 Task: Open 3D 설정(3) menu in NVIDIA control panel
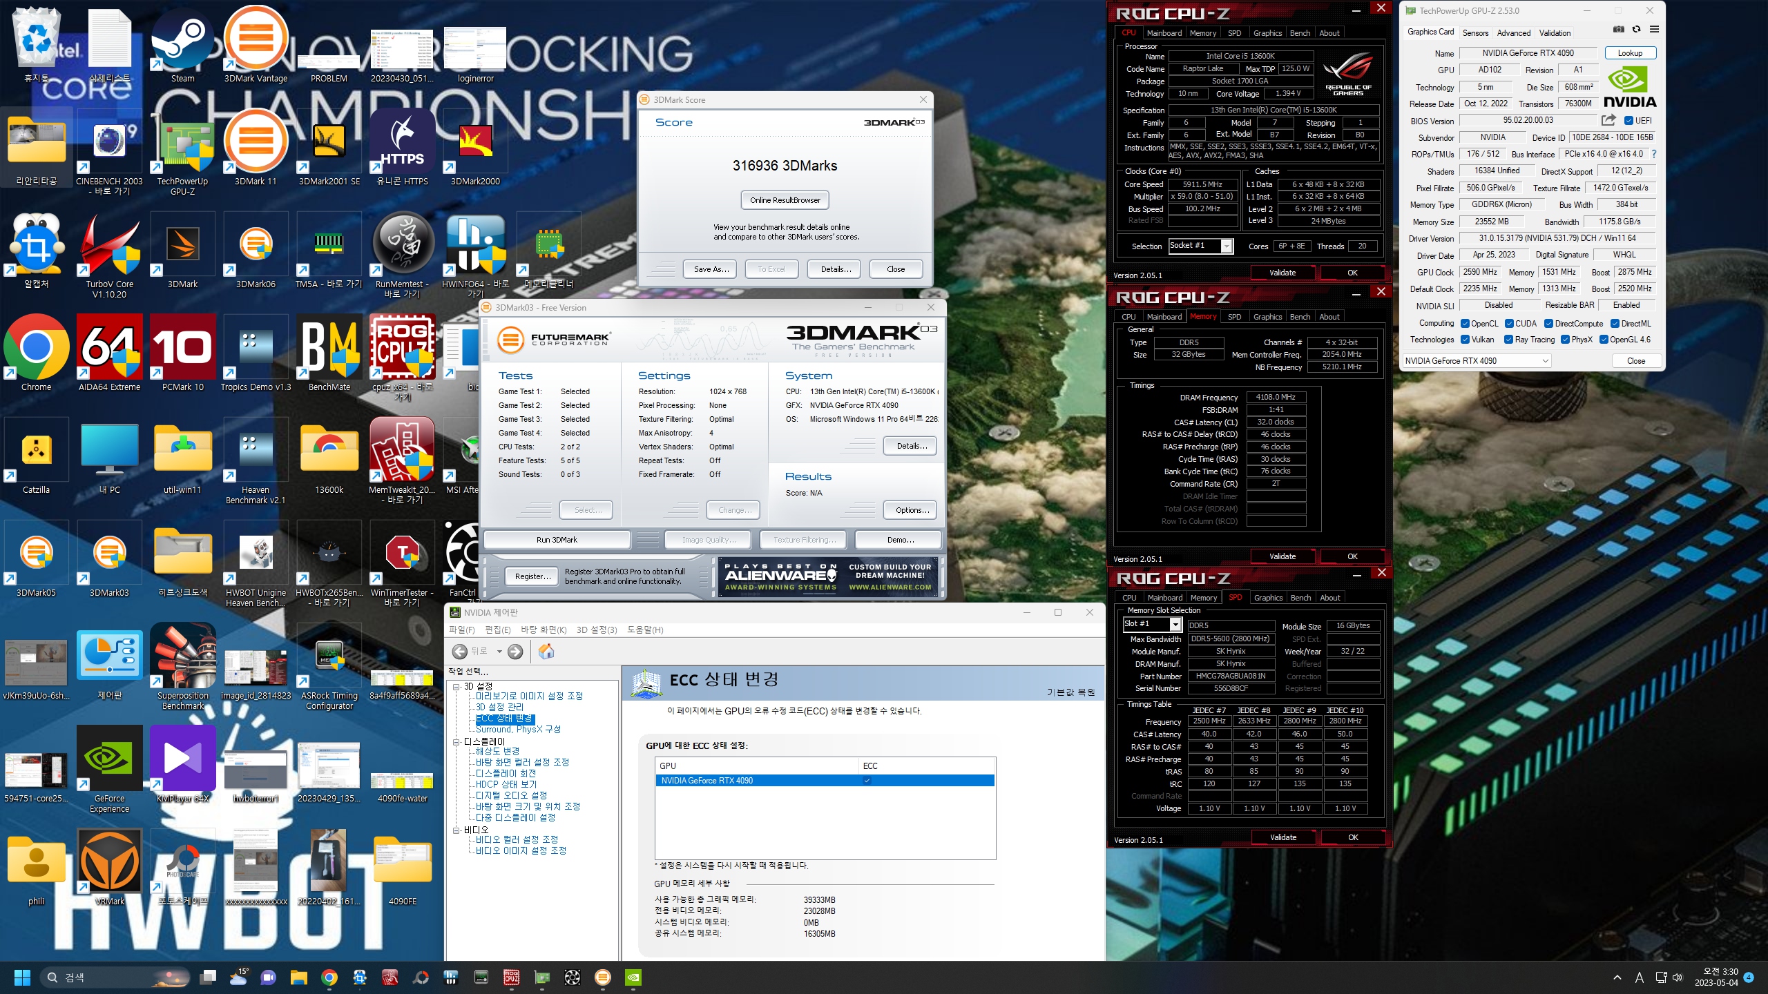pos(596,630)
